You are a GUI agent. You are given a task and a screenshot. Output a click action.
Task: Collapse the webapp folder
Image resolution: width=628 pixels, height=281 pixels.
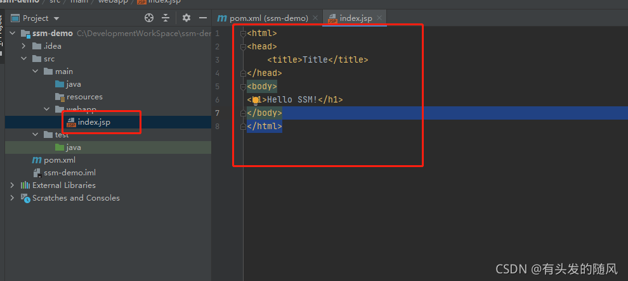[46, 109]
